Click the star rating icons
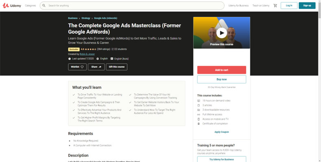The width and height of the screenshot is (321, 162). click(x=91, y=49)
